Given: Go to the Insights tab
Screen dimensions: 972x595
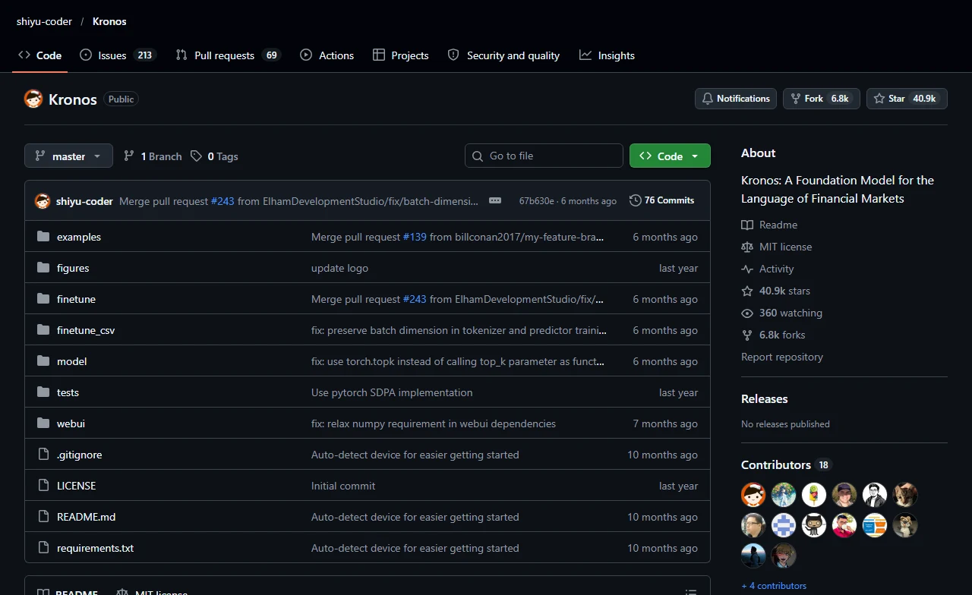Looking at the screenshot, I should tap(607, 55).
